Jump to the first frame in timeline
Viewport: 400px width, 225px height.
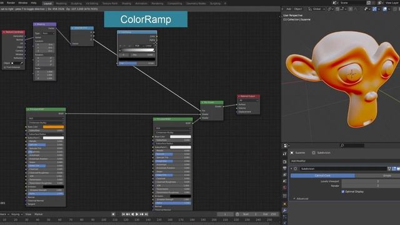click(123, 214)
